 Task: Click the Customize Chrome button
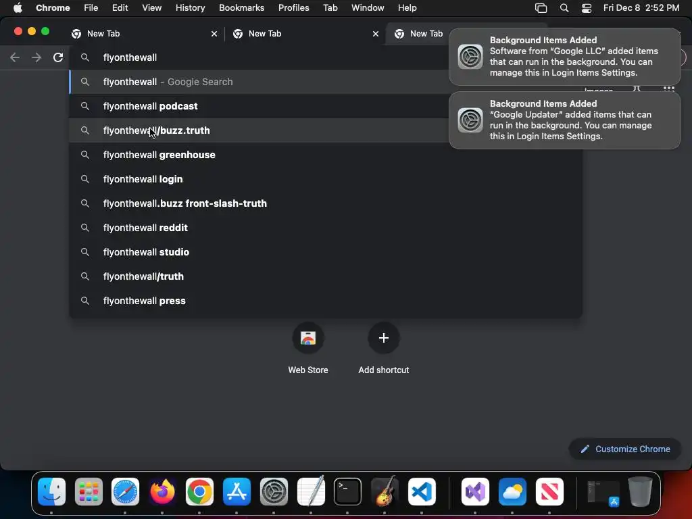pyautogui.click(x=625, y=449)
